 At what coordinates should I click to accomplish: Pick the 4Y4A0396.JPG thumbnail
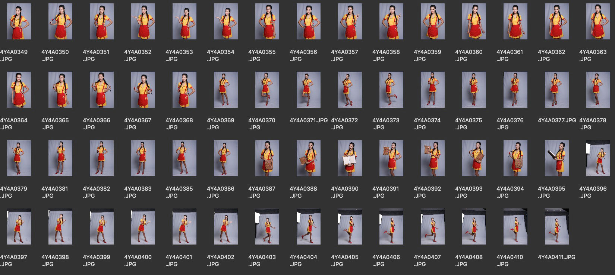[598, 158]
